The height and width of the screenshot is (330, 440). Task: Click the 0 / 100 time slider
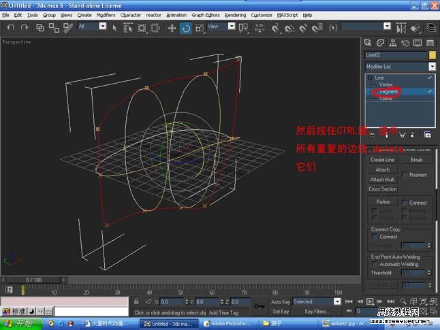point(33,280)
